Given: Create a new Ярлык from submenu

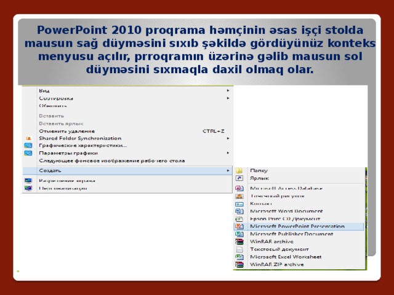Looking at the screenshot, I should point(299,178).
